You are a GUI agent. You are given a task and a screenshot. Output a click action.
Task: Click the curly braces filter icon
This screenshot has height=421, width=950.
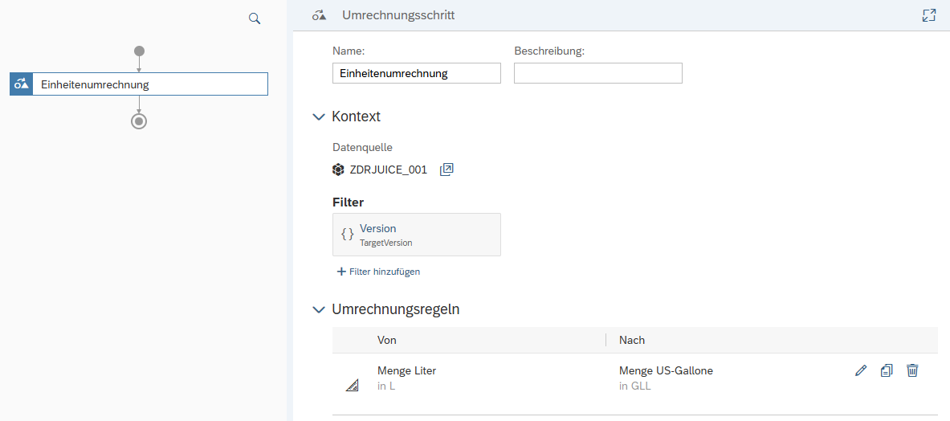[x=347, y=235]
